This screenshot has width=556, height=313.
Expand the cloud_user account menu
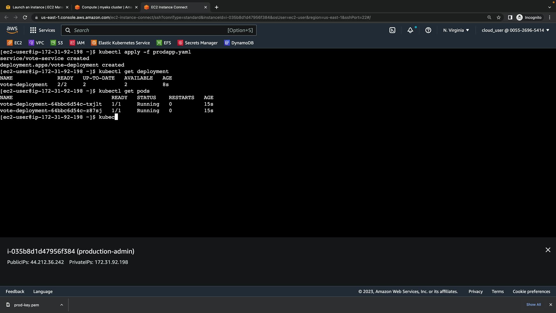515,30
